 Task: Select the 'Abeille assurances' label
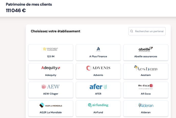146,57
